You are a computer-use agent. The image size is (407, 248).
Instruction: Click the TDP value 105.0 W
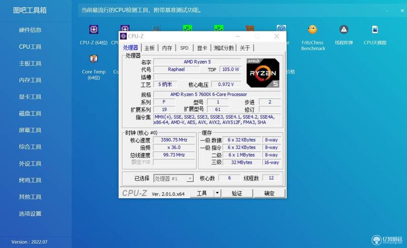point(230,69)
